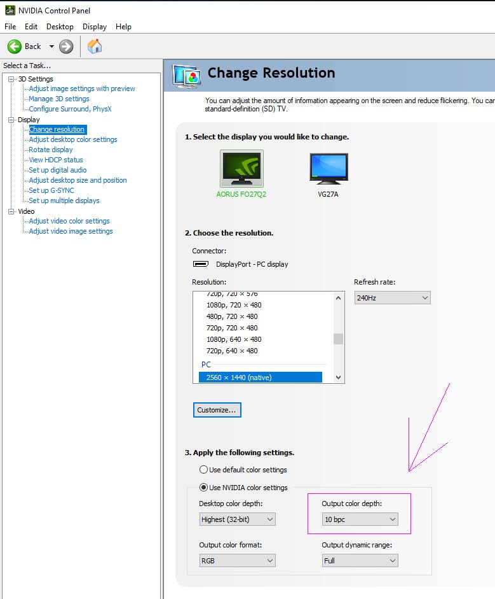Select 720p, 640 × 480 resolution
The width and height of the screenshot is (495, 599).
pos(232,351)
